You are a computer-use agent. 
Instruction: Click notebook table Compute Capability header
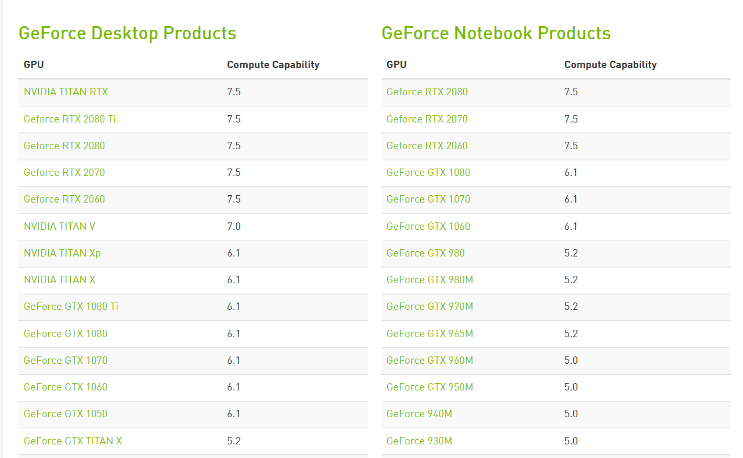point(610,65)
